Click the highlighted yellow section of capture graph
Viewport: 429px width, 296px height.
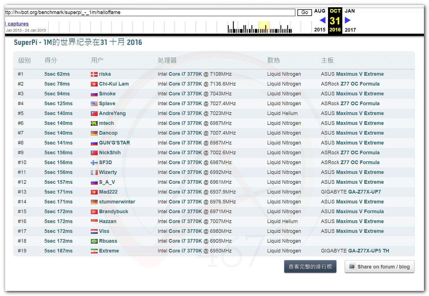tap(264, 27)
